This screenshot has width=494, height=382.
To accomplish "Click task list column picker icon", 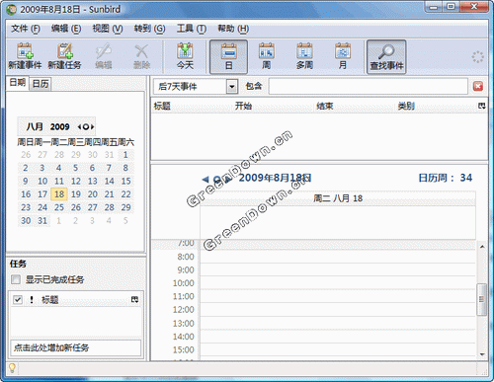I will [134, 299].
